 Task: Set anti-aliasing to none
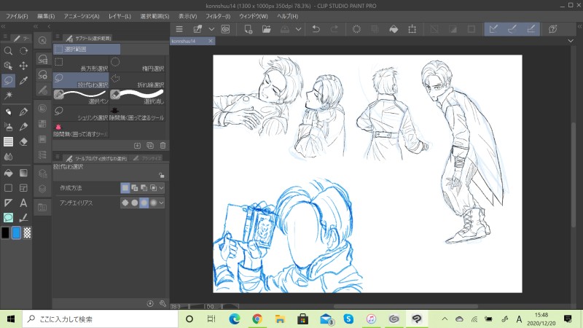coord(125,203)
